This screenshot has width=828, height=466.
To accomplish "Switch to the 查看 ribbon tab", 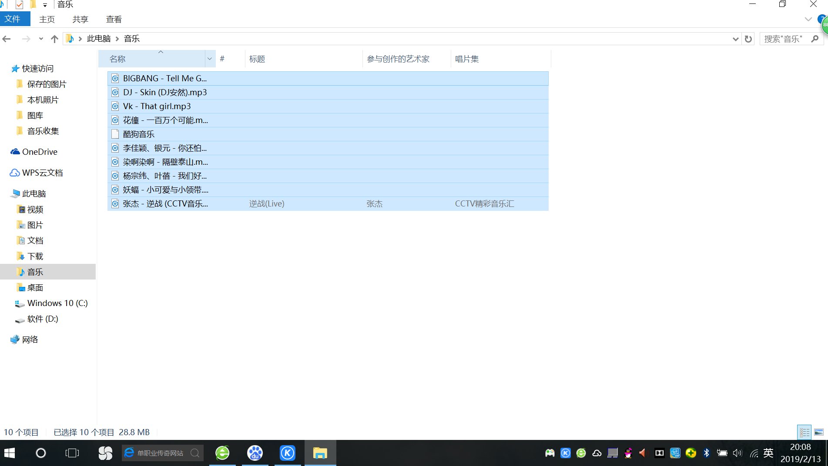I will pos(114,20).
